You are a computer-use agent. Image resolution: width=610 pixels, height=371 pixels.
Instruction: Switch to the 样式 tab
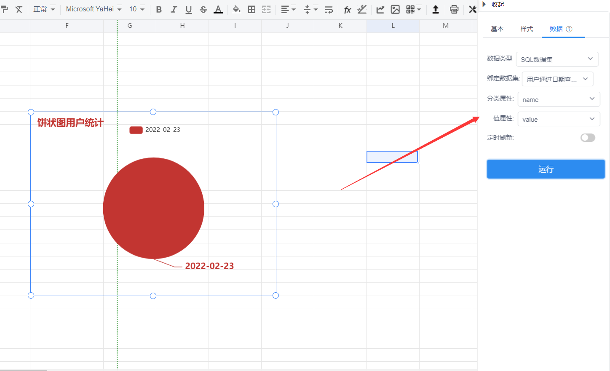[x=527, y=29]
